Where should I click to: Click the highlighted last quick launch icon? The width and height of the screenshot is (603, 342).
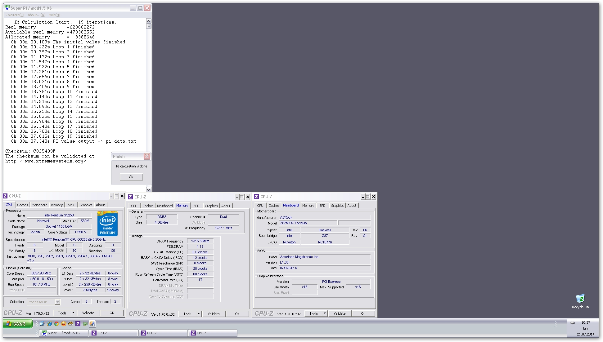pyautogui.click(x=92, y=324)
